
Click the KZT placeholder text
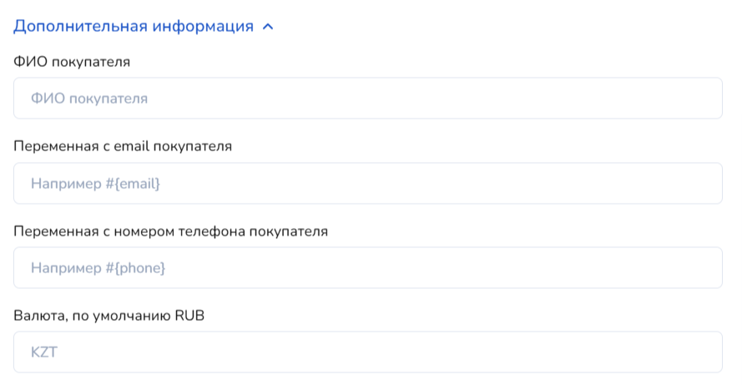click(44, 352)
